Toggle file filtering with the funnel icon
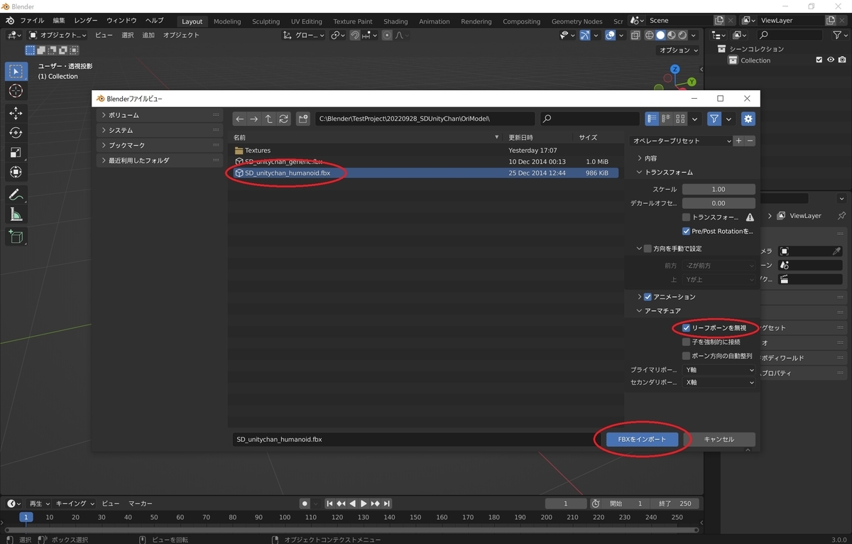The width and height of the screenshot is (852, 544). 714,119
